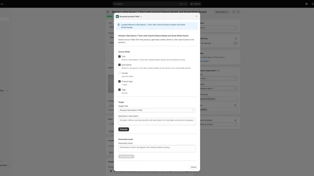This screenshot has width=314, height=176.
Task: Open the Target field dropdown
Action: pyautogui.click(x=157, y=110)
